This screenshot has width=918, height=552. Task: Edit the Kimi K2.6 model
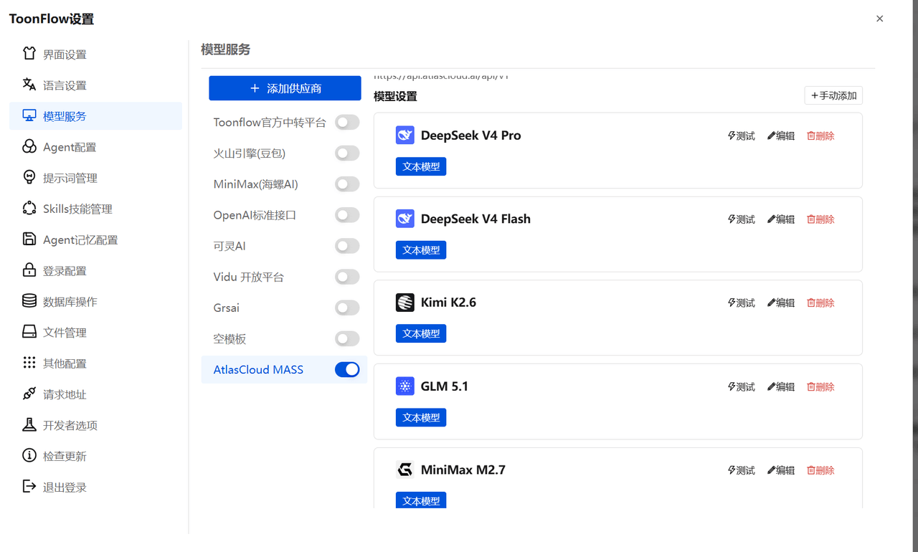pos(781,303)
